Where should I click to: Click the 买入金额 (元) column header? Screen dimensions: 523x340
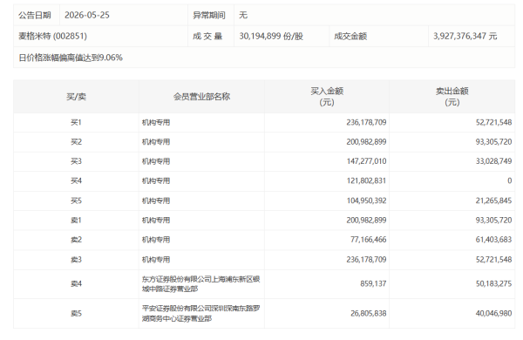(327, 97)
